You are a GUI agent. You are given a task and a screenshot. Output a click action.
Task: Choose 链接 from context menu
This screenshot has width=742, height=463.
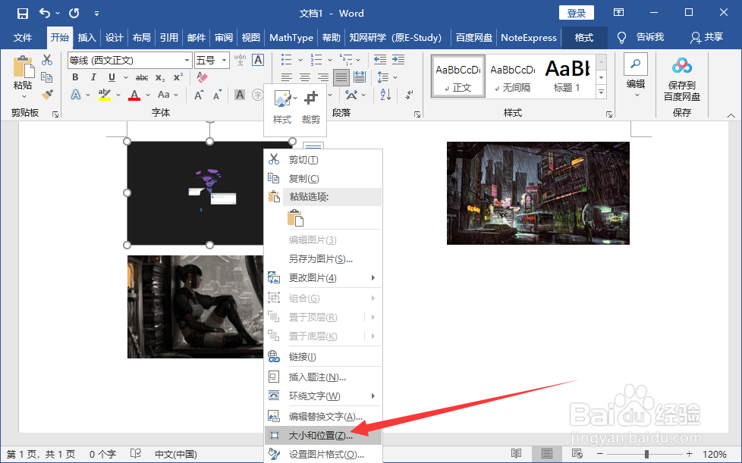(323, 357)
